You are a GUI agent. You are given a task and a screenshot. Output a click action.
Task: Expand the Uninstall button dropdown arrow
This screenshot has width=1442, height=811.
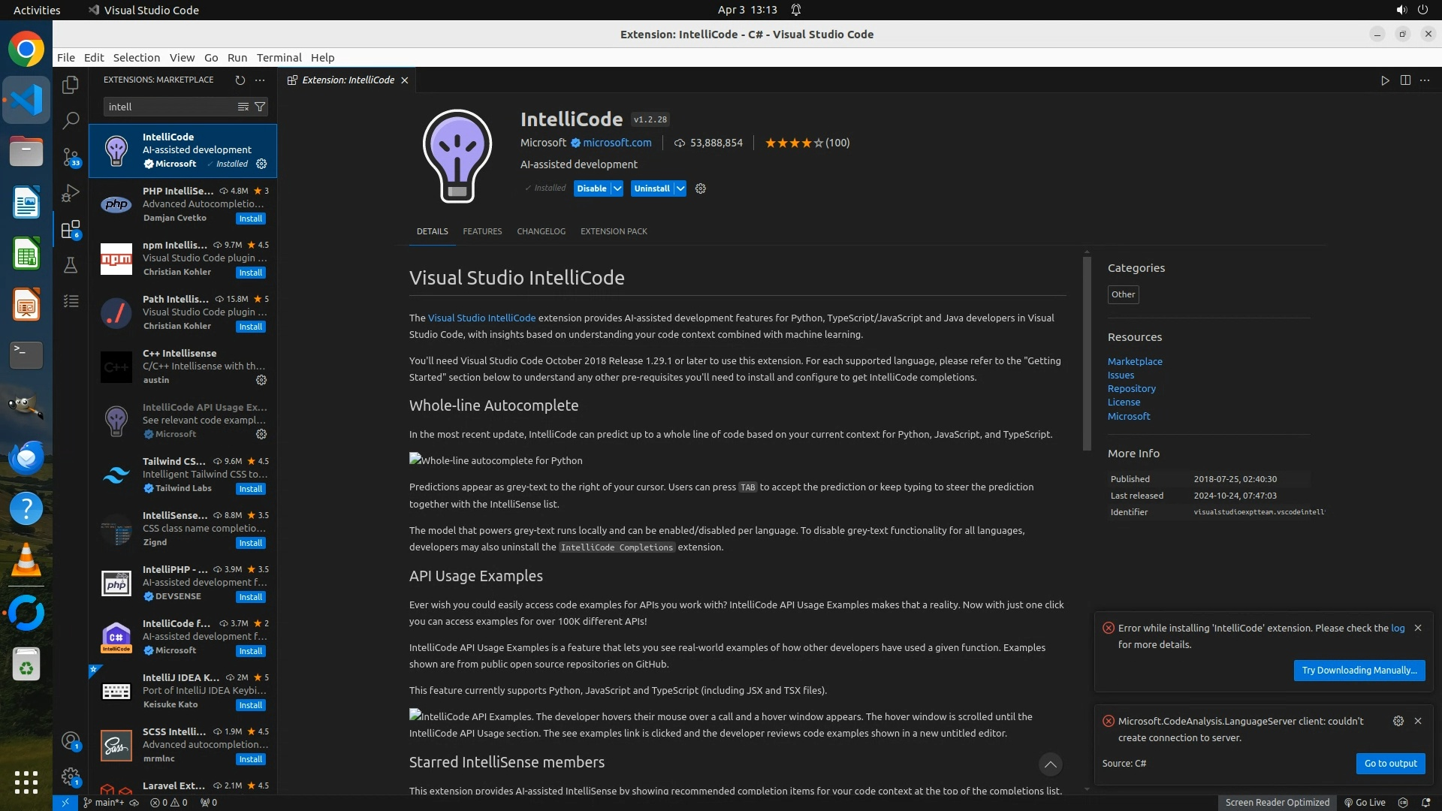point(680,188)
